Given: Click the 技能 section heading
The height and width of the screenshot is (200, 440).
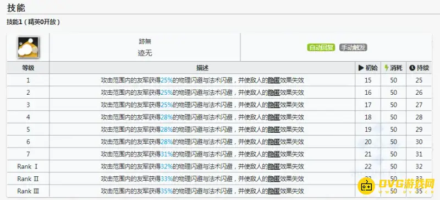Looking at the screenshot, I should pyautogui.click(x=16, y=8).
